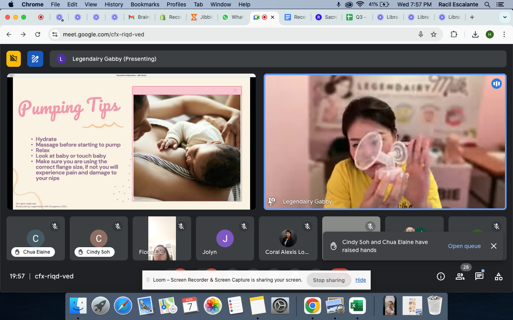
Task: Dismiss the raised hands notification
Action: [x=494, y=246]
